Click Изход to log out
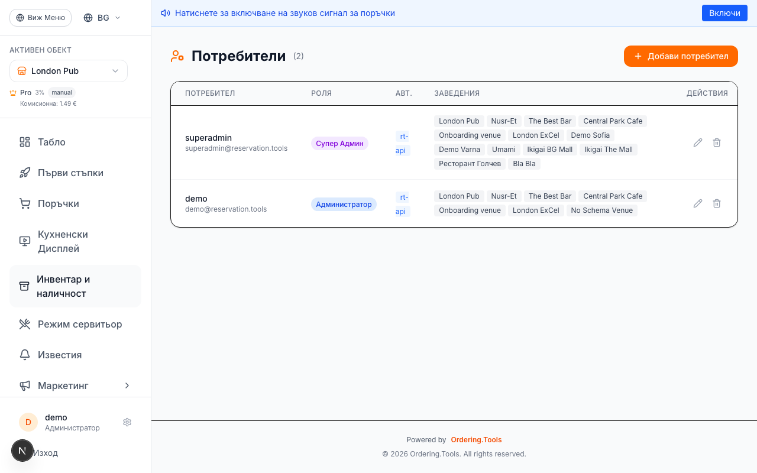The width and height of the screenshot is (757, 473). click(46, 452)
